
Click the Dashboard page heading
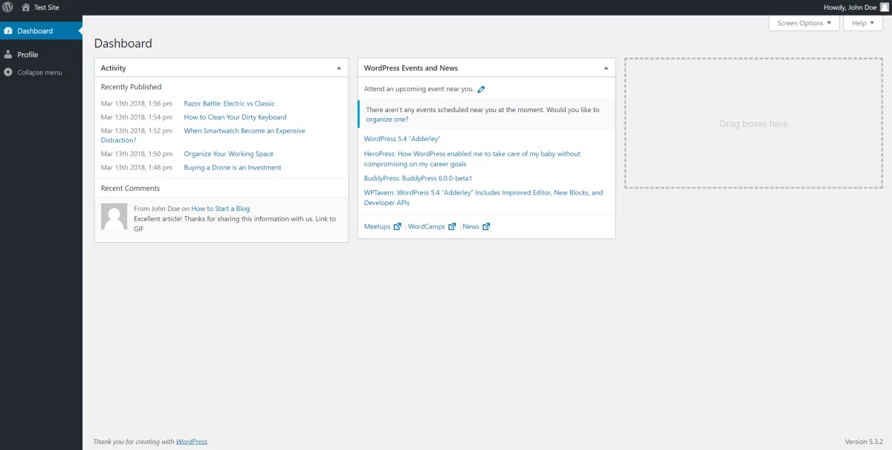pos(123,43)
